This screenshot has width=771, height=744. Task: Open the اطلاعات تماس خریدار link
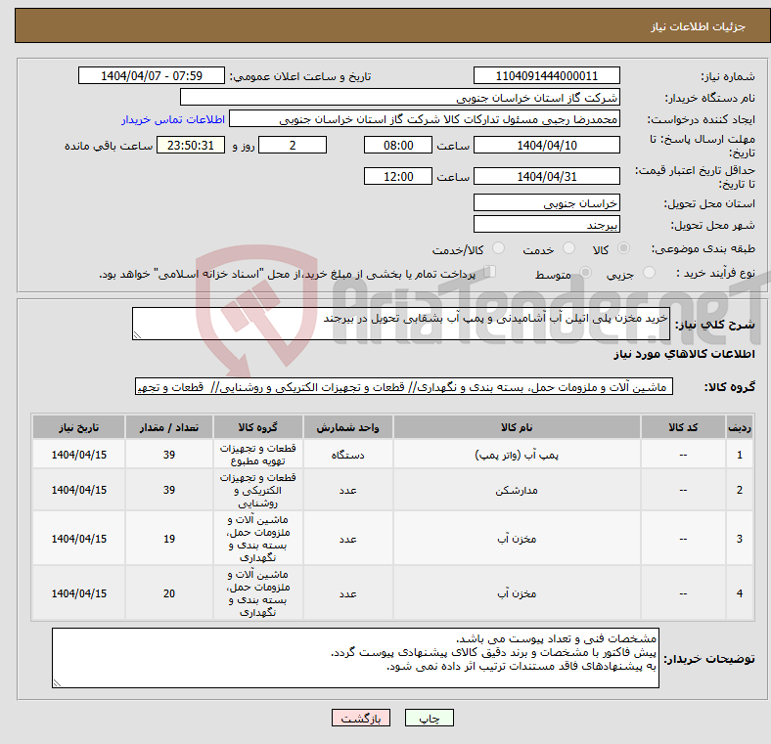(173, 119)
